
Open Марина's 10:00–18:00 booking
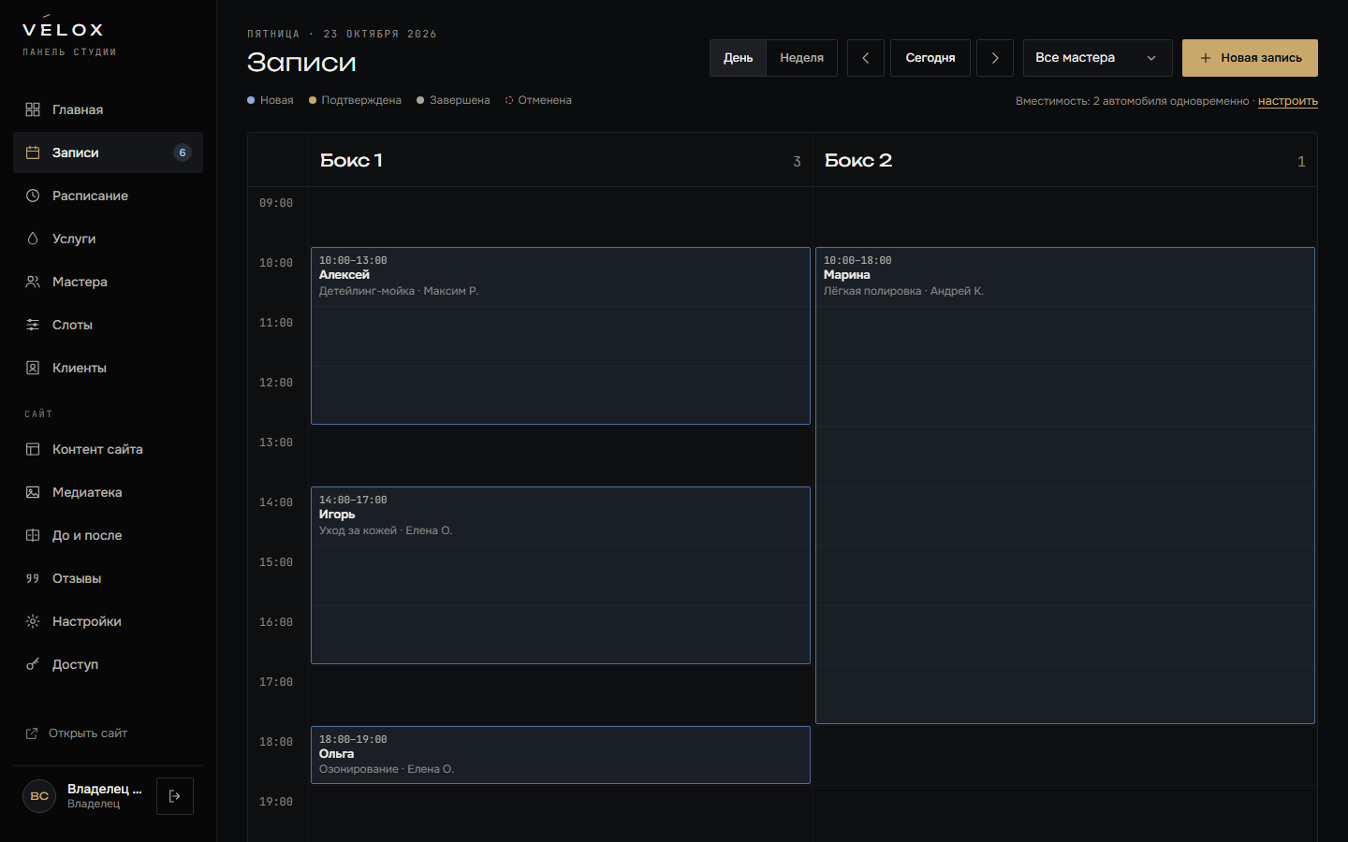(x=1065, y=486)
